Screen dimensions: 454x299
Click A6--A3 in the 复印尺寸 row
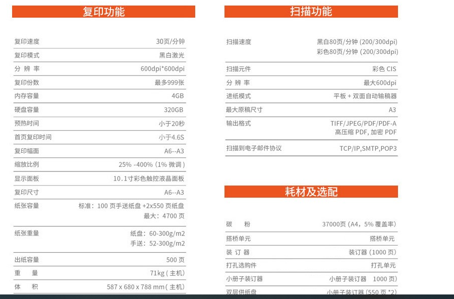174,192
